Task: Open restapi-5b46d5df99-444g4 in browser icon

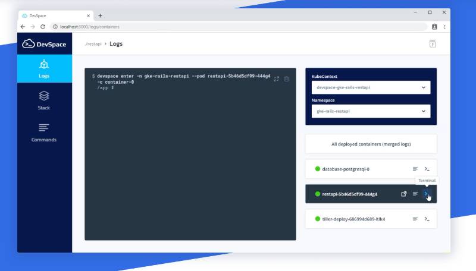Action: pos(403,194)
